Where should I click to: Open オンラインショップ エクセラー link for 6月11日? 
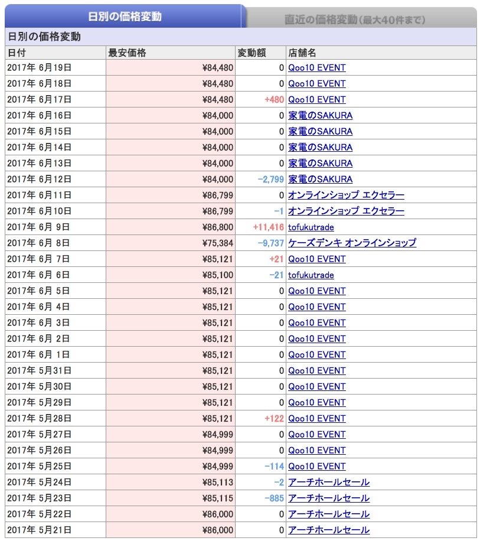coord(346,195)
